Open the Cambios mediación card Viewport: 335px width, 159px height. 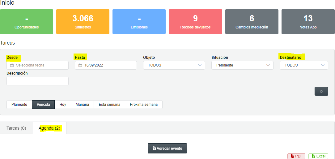[252, 22]
